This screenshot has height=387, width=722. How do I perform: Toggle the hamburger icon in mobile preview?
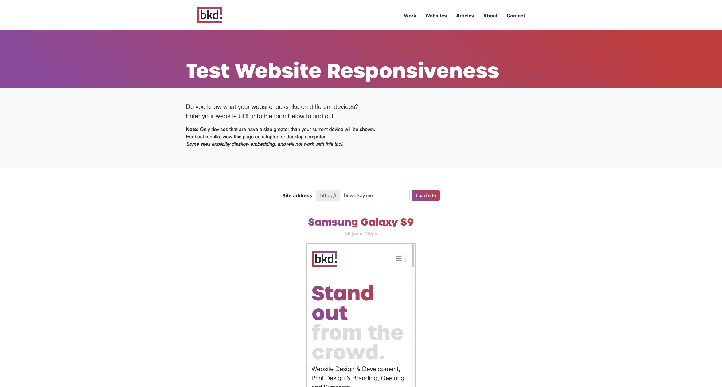399,259
